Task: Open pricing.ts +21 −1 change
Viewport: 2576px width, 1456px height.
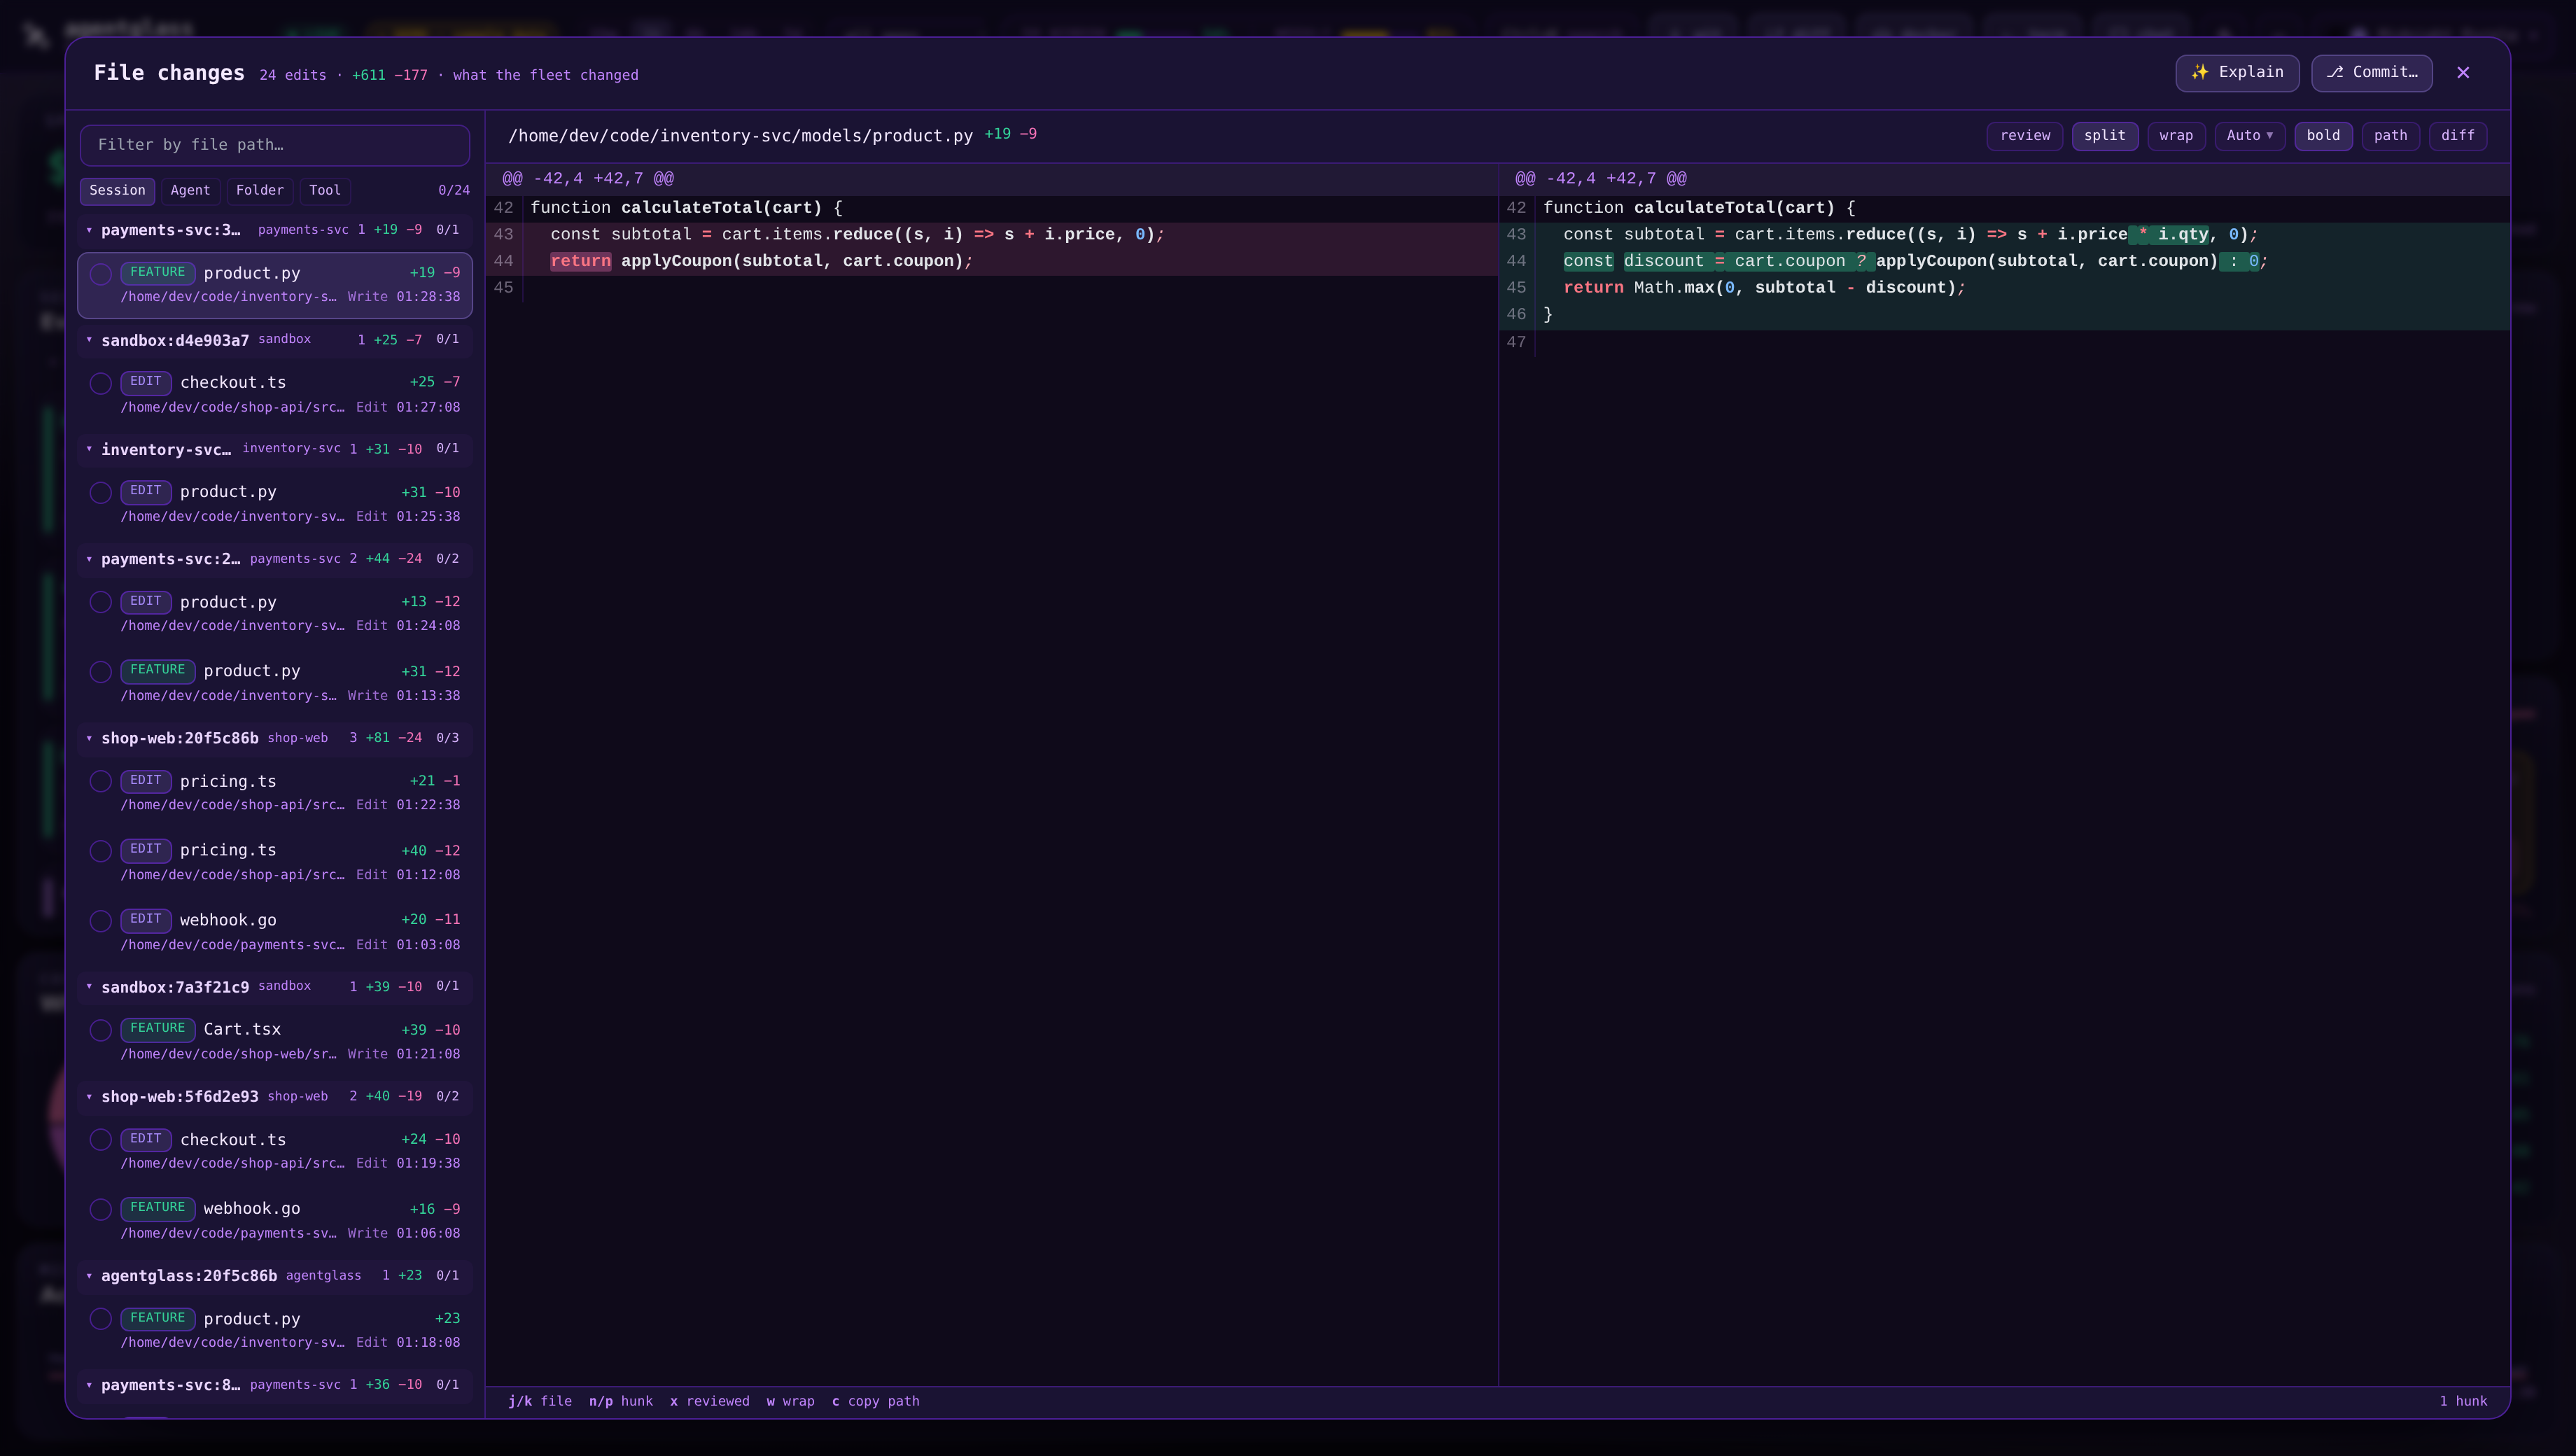Action: pyautogui.click(x=275, y=792)
